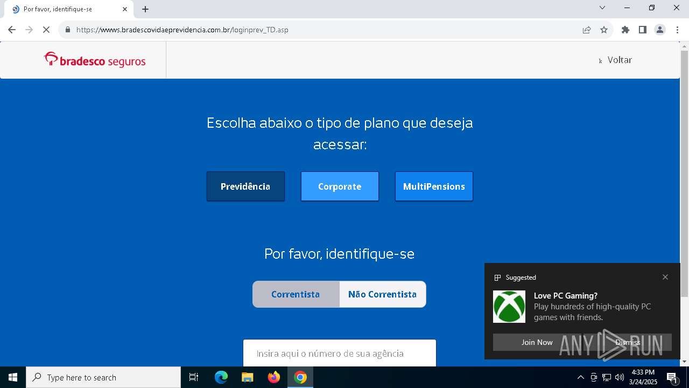Screen dimensions: 689x388
Task: Click the page vertical scrollbar
Action: 685,172
